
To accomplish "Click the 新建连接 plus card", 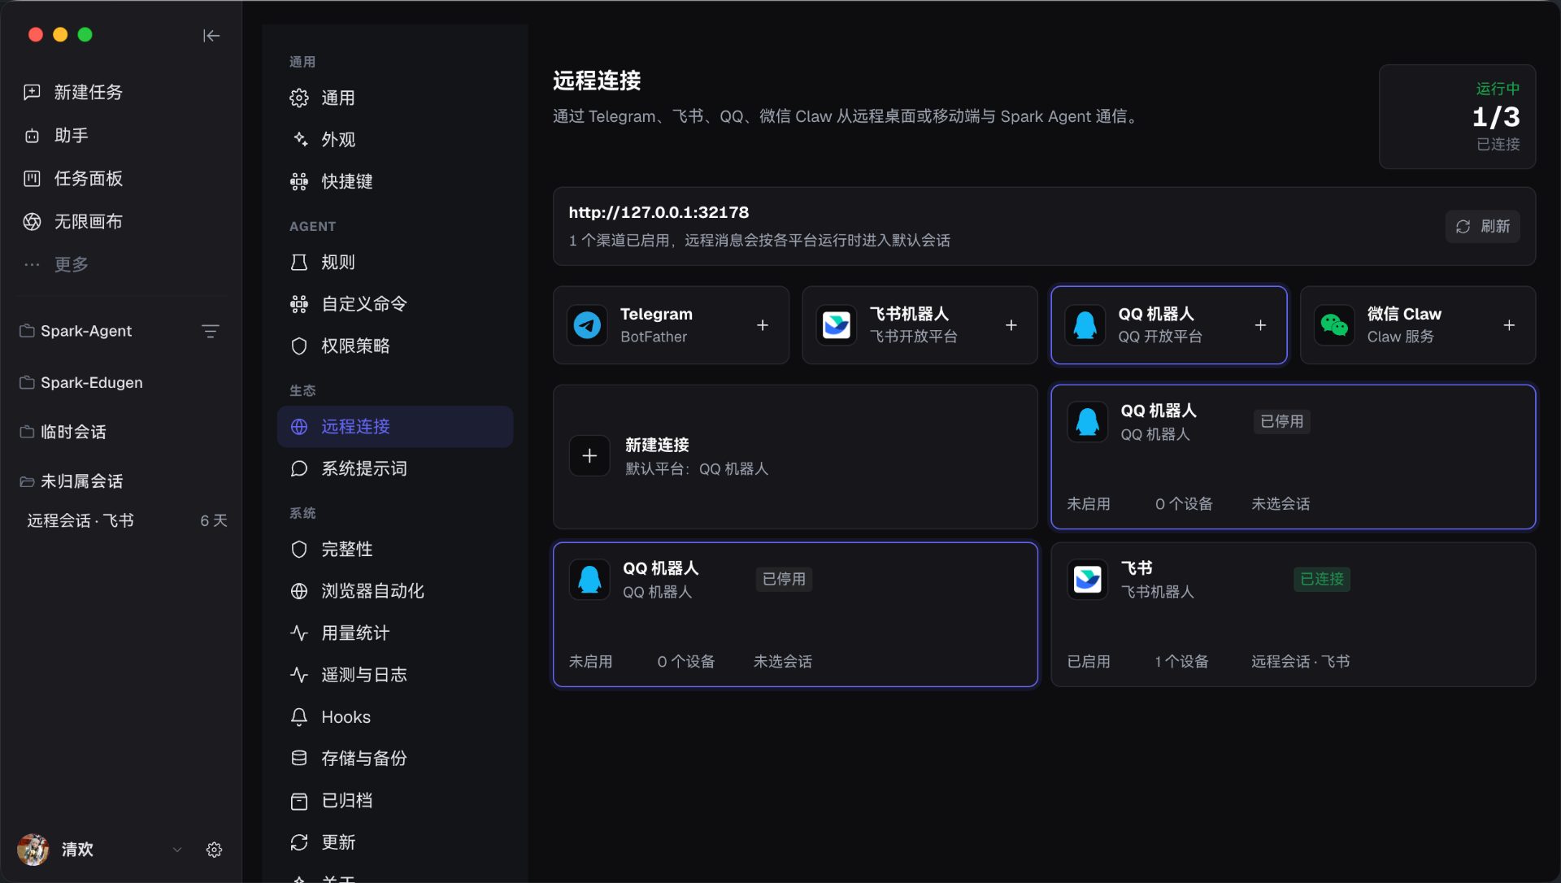I will pos(795,456).
